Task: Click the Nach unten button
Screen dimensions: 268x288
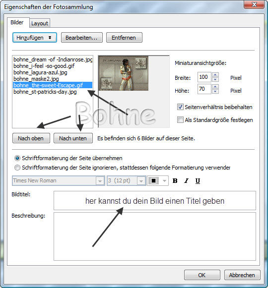Action: (x=73, y=138)
